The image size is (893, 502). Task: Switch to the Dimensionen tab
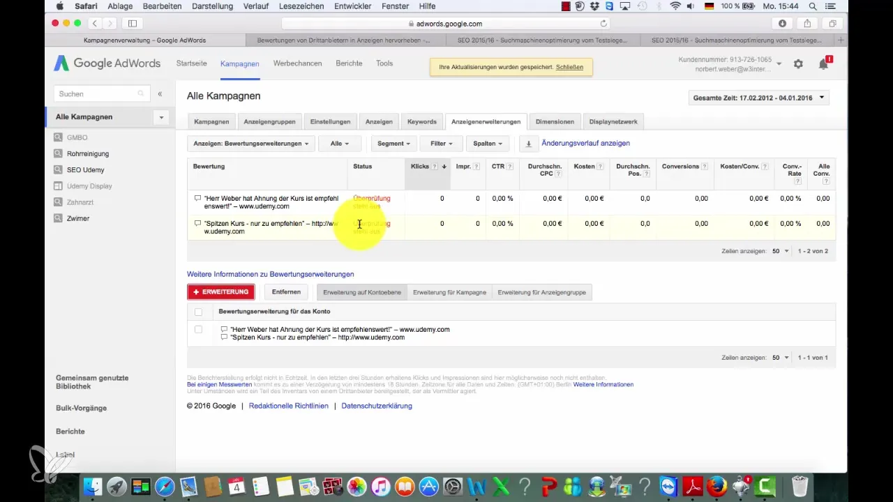pyautogui.click(x=555, y=121)
